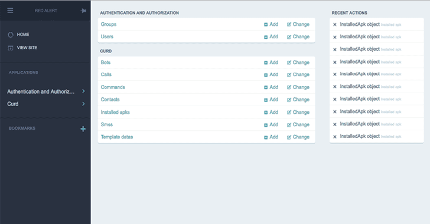Click Add for Smss
Viewport: 430px width, 224px height.
point(271,124)
